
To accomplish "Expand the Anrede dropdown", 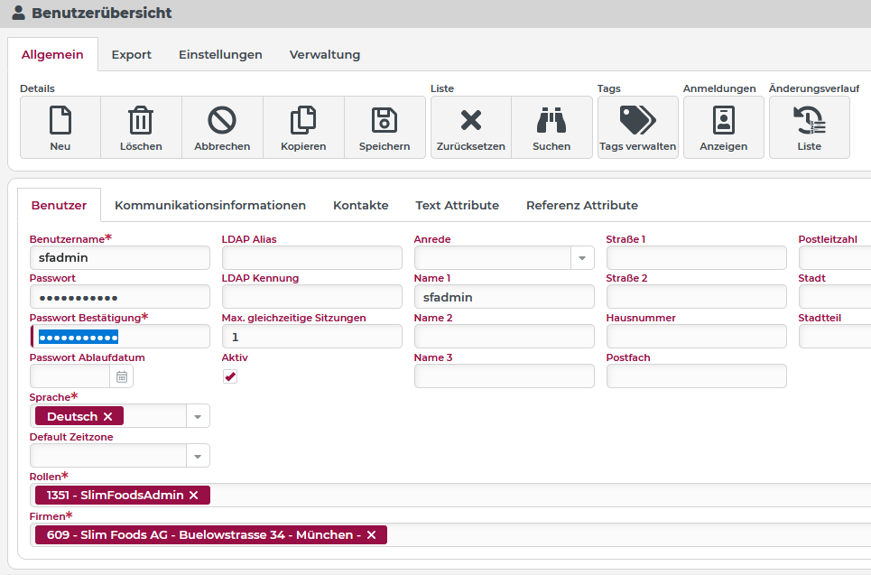I will coord(582,258).
